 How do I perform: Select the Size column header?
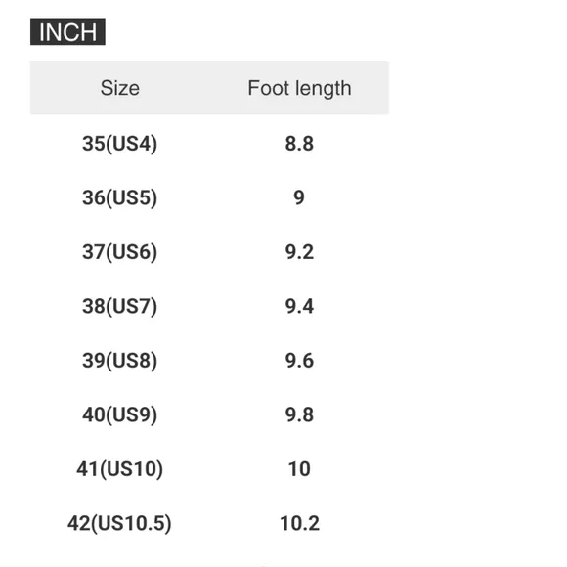tap(120, 88)
